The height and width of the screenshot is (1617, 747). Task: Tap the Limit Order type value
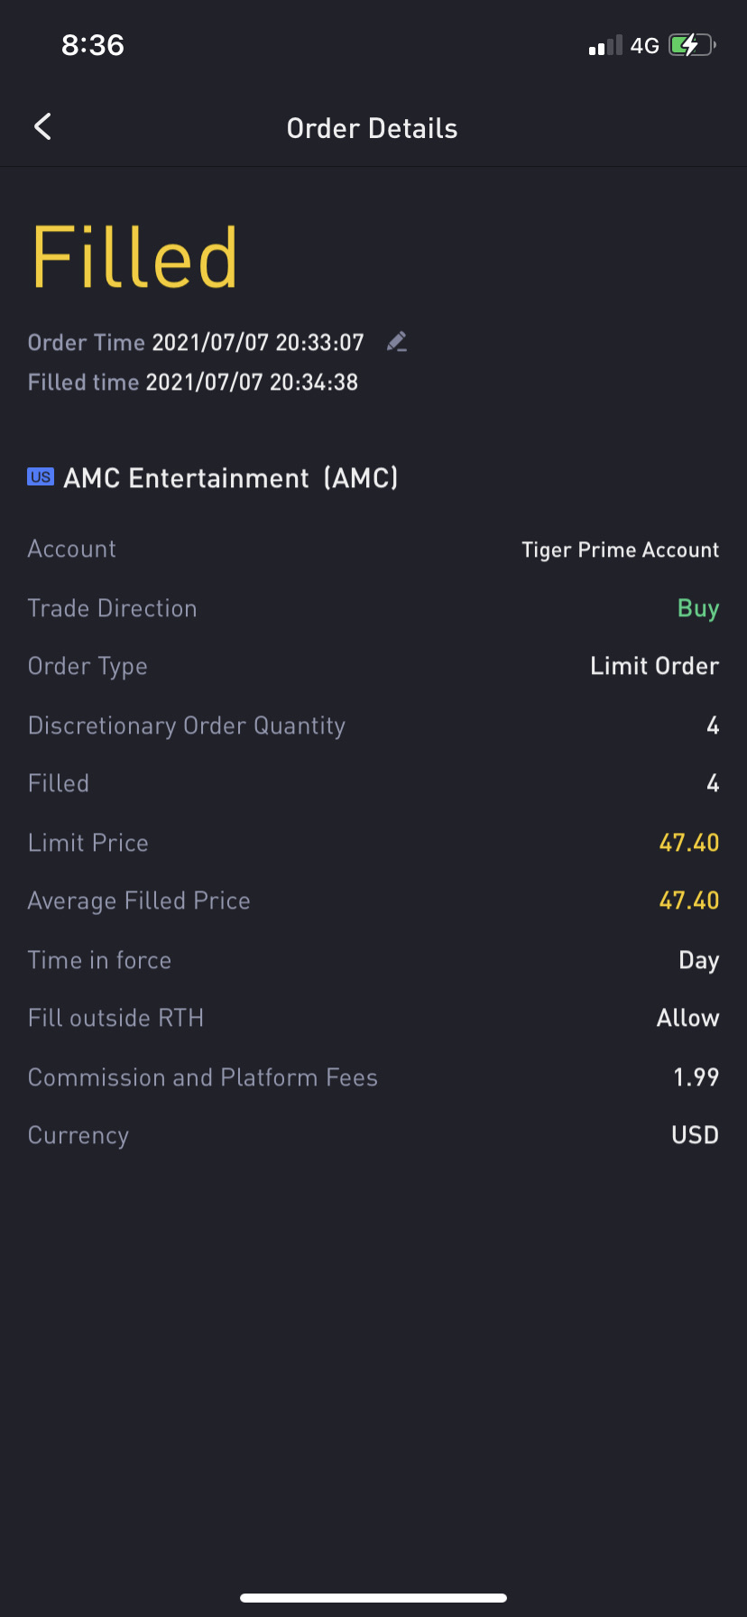(654, 666)
